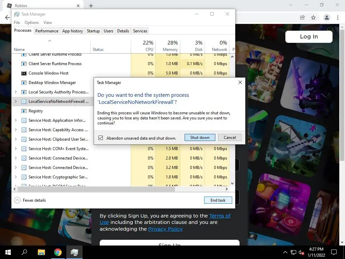Open the network icon in system tray

[x=293, y=252]
